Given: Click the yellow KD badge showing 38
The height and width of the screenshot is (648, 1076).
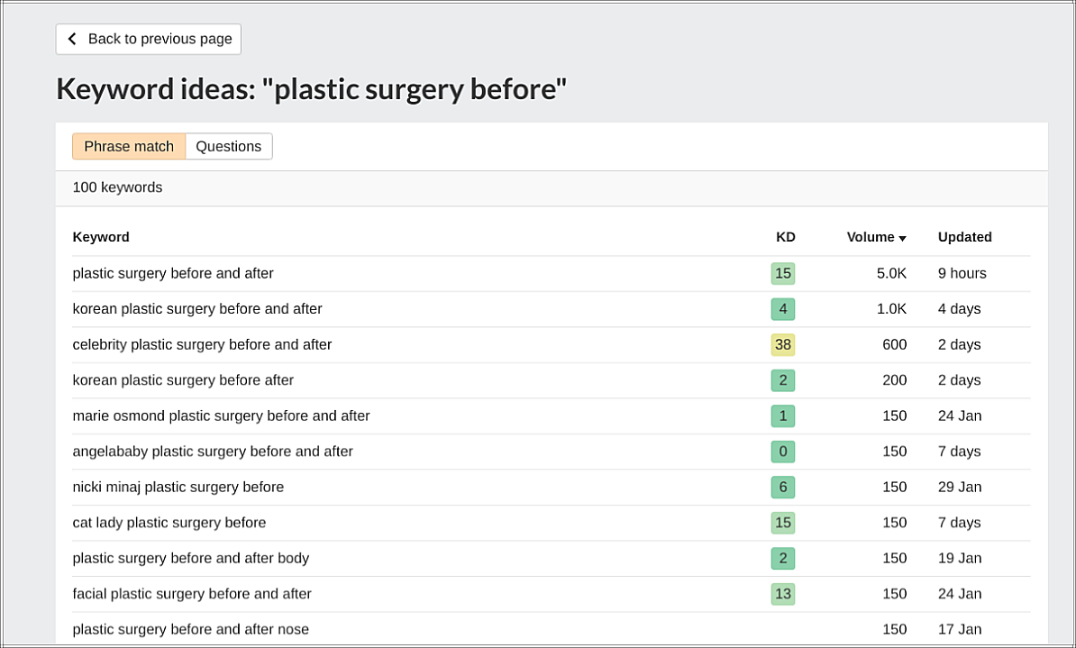Looking at the screenshot, I should 782,344.
